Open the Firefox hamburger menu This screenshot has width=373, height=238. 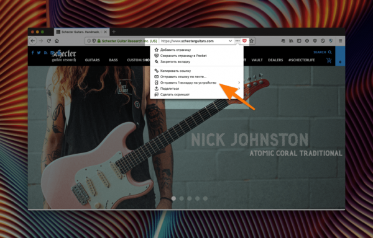pyautogui.click(x=341, y=41)
